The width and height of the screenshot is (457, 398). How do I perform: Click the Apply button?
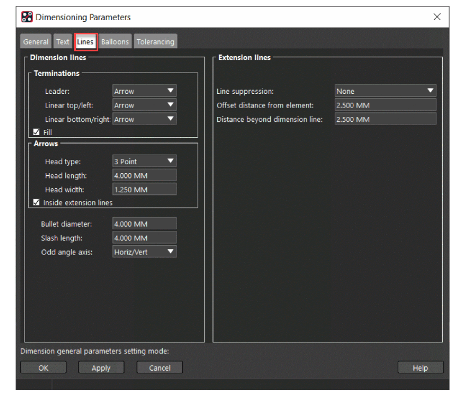[x=101, y=367]
